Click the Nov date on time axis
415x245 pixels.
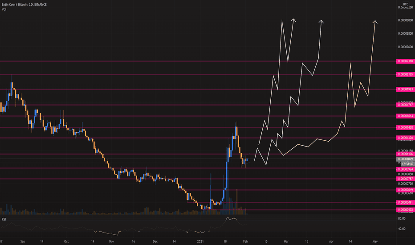[111, 241]
